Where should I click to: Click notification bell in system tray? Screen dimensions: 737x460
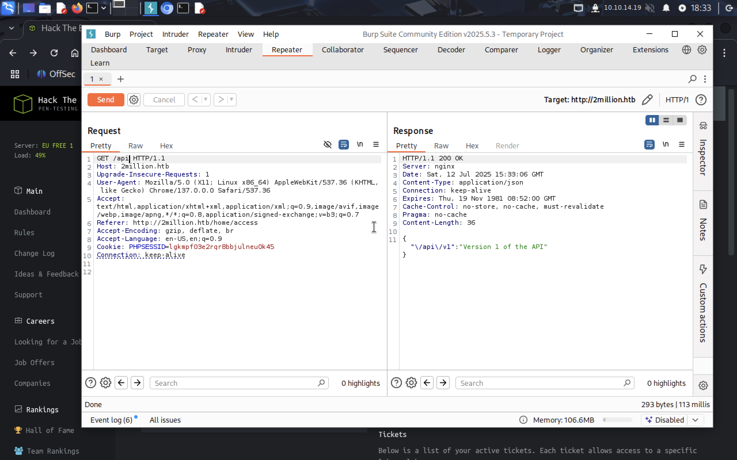[666, 8]
